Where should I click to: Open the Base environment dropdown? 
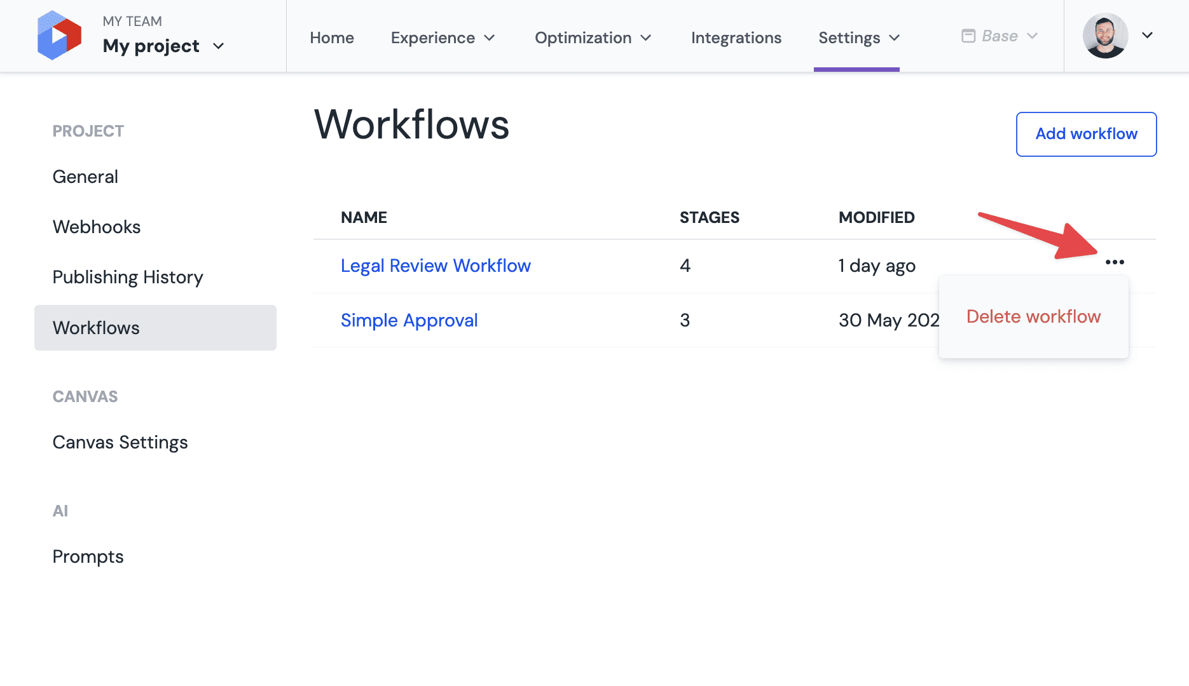[x=1000, y=36]
